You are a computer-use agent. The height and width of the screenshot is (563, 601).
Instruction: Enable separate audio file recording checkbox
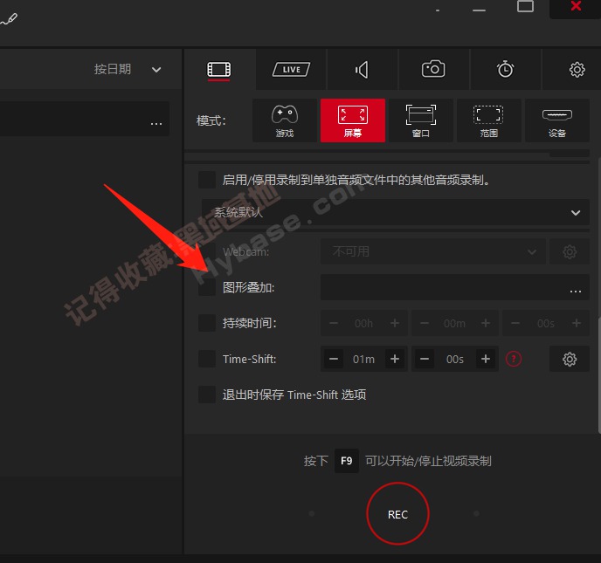207,180
